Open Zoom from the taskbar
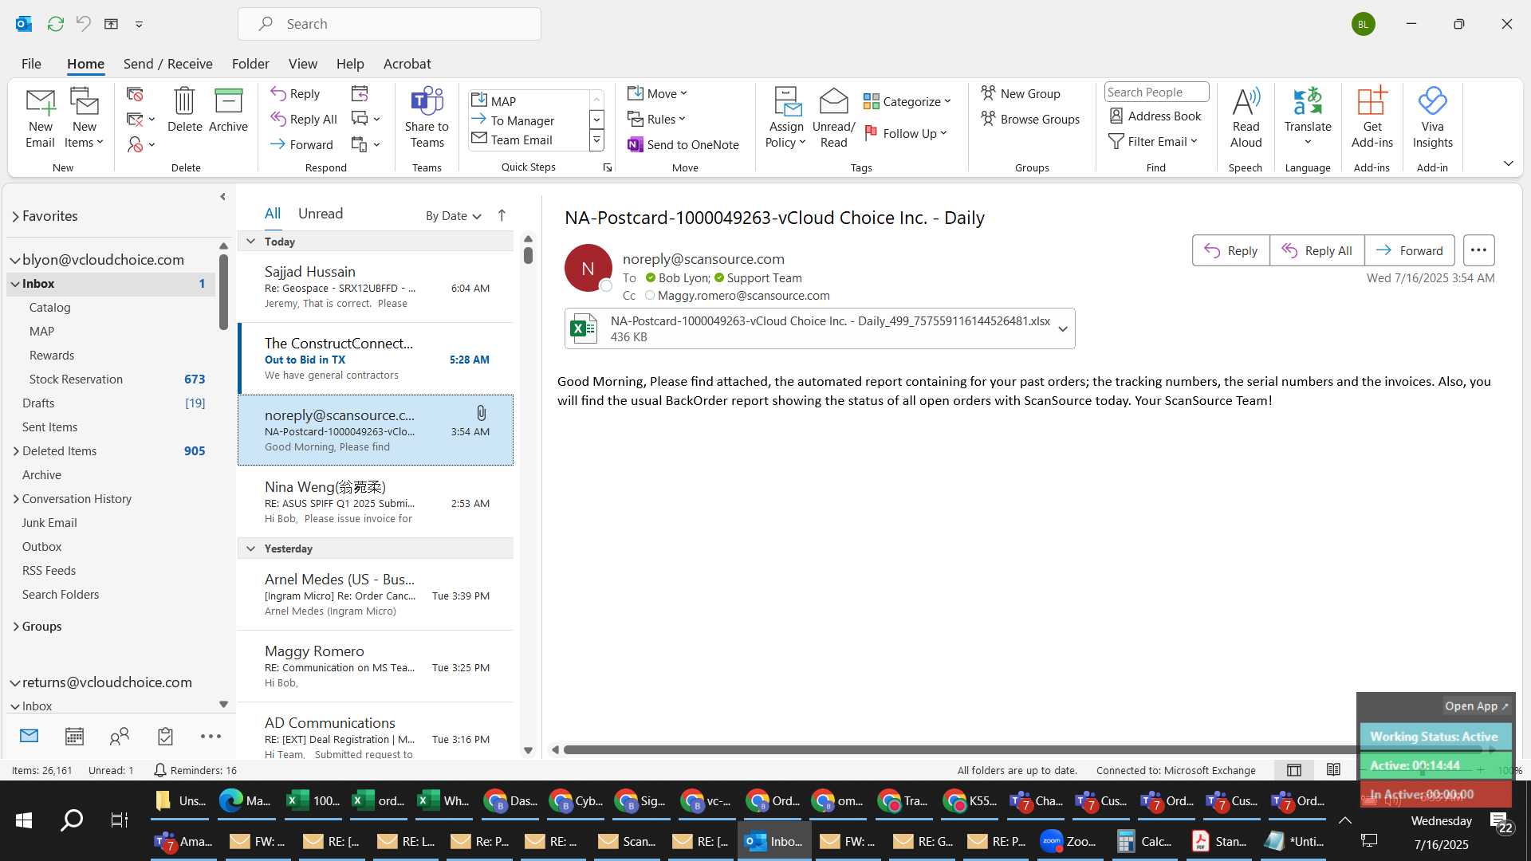The width and height of the screenshot is (1531, 861). coord(1068,841)
